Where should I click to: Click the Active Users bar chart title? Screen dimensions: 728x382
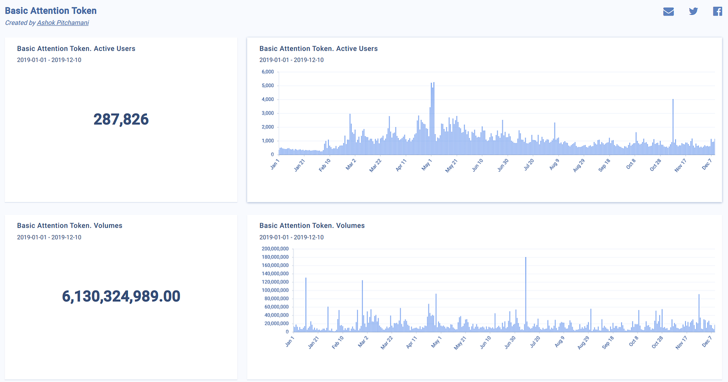pyautogui.click(x=318, y=48)
